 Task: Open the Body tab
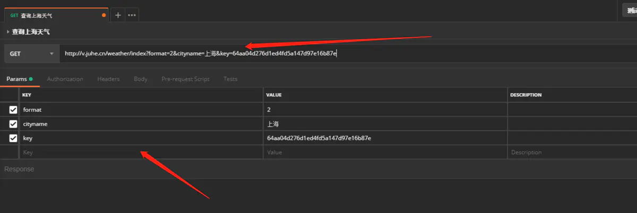click(141, 79)
